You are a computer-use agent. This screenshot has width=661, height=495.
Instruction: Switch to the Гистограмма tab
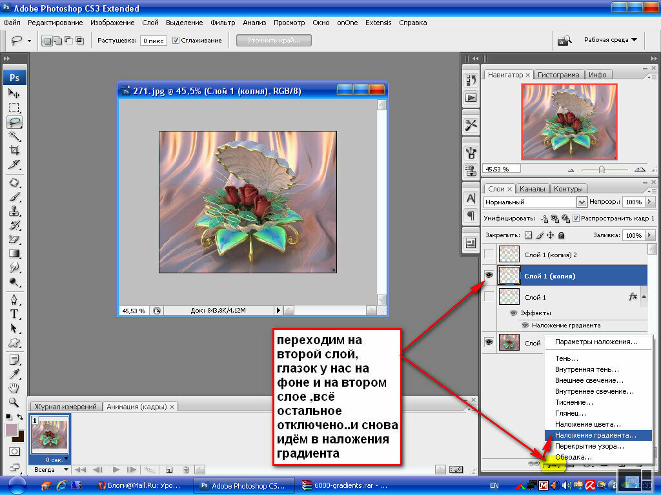click(x=558, y=75)
